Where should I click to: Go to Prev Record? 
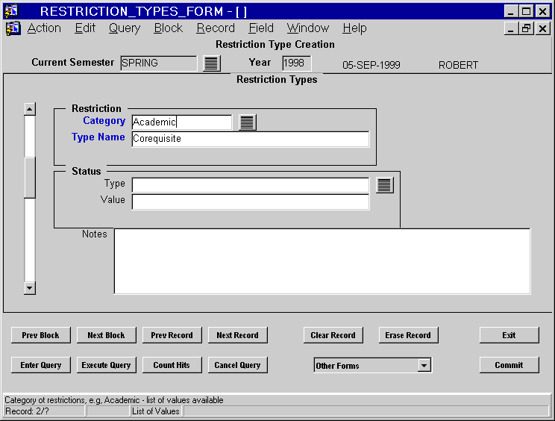pos(172,335)
